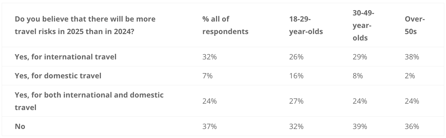Screen dimensions: 446x138
Task: Click the 'No' row label
Action: [x=20, y=126]
